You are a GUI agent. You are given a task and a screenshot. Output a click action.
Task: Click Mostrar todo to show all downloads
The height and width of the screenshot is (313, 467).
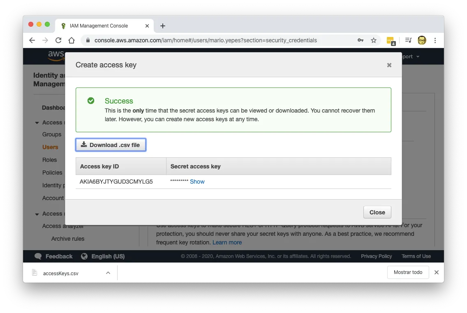point(408,272)
